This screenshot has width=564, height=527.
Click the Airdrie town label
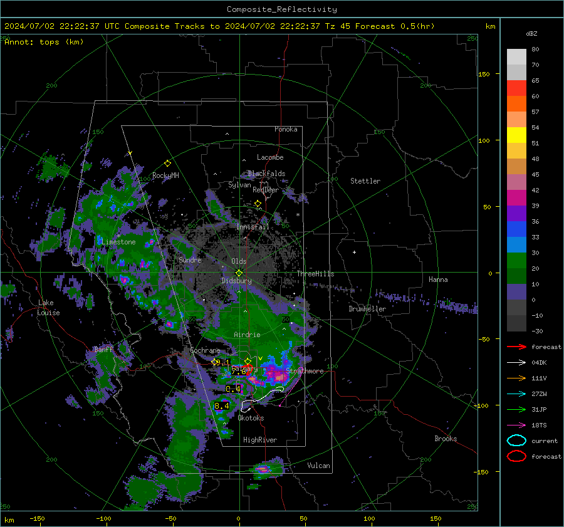(x=247, y=335)
